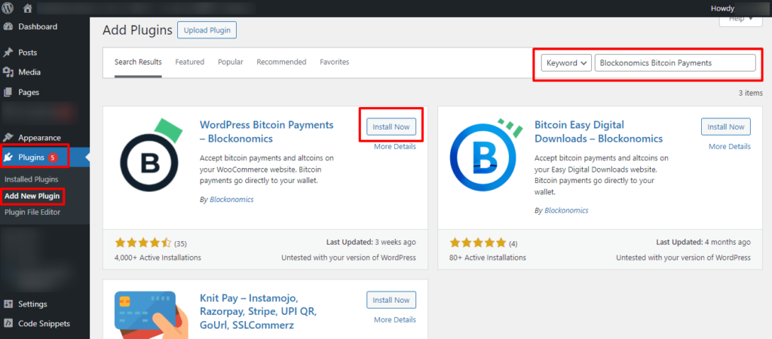772x339 pixels.
Task: Open Code Snippets in sidebar
Action: click(44, 324)
